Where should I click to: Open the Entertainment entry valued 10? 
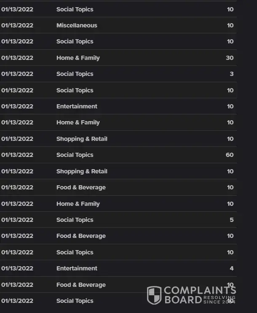[77, 106]
